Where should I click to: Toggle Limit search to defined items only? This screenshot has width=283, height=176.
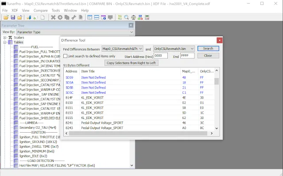66,56
